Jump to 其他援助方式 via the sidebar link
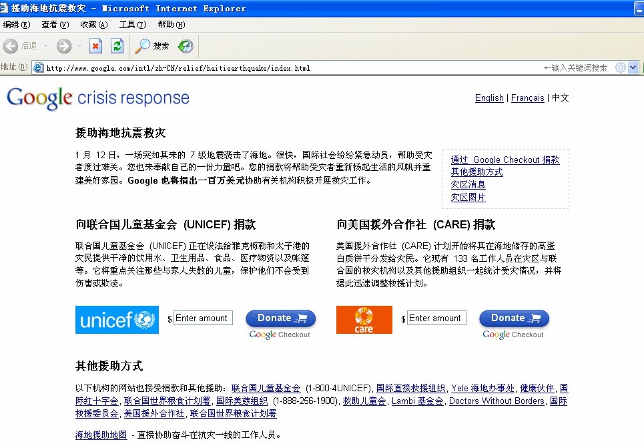The height and width of the screenshot is (446, 644). pyautogui.click(x=477, y=172)
